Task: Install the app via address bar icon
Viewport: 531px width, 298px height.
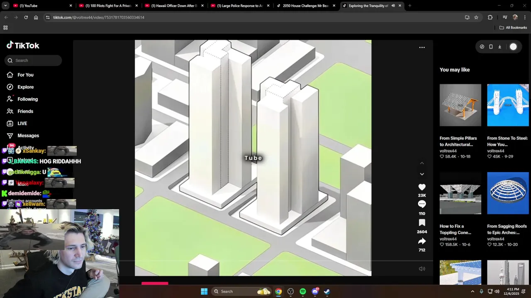Action: [467, 17]
